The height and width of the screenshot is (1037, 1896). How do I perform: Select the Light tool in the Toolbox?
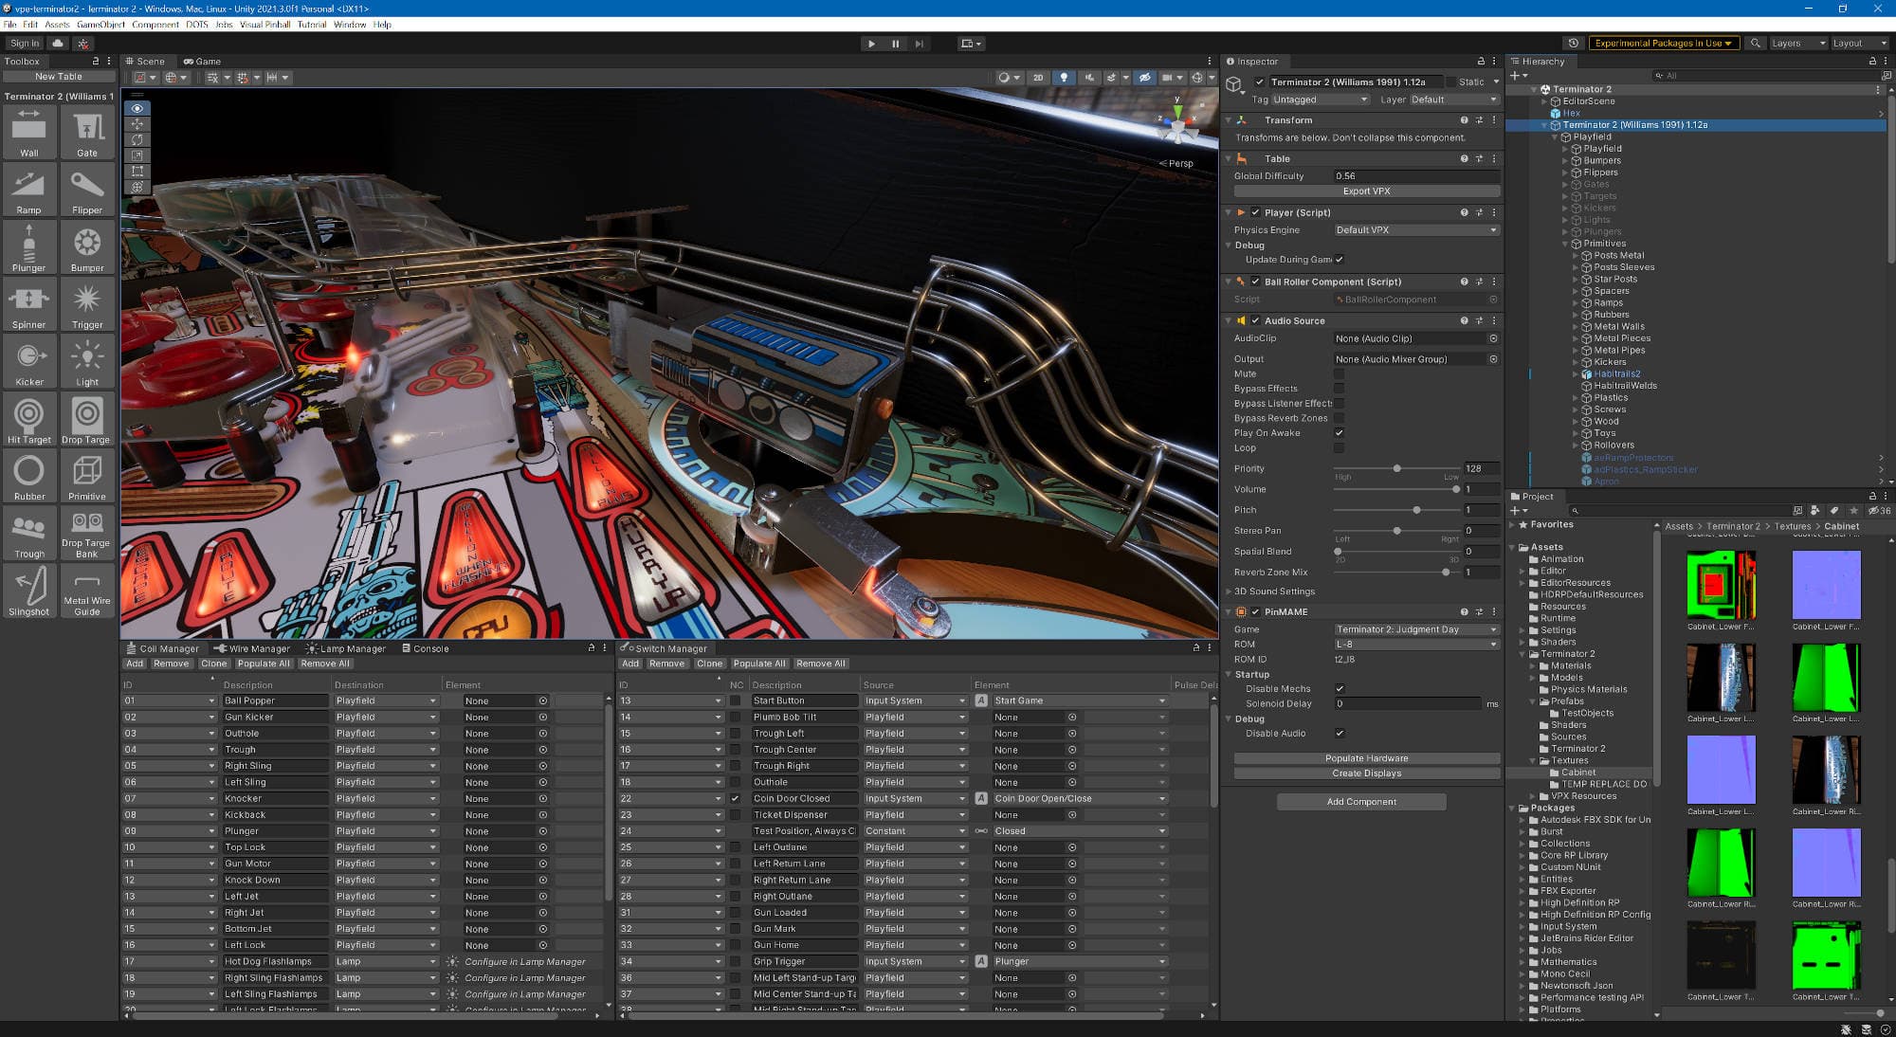(x=86, y=361)
